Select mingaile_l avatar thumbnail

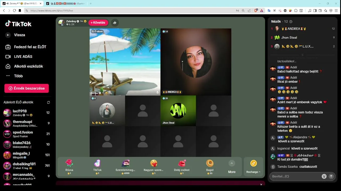(x=7, y=155)
